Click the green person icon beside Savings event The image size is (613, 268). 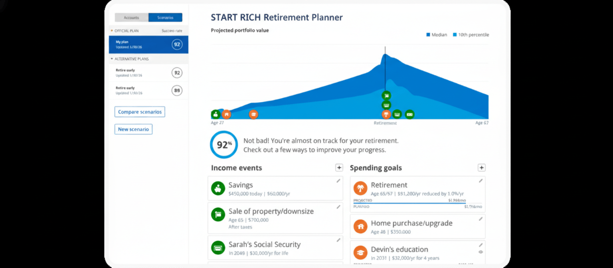point(218,187)
